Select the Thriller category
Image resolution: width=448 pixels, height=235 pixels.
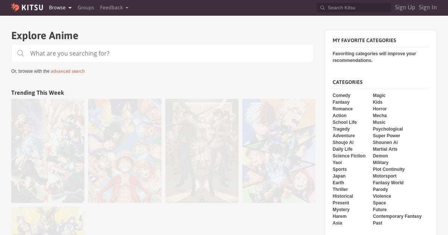click(x=340, y=189)
